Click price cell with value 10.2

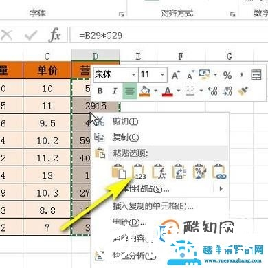(47, 141)
